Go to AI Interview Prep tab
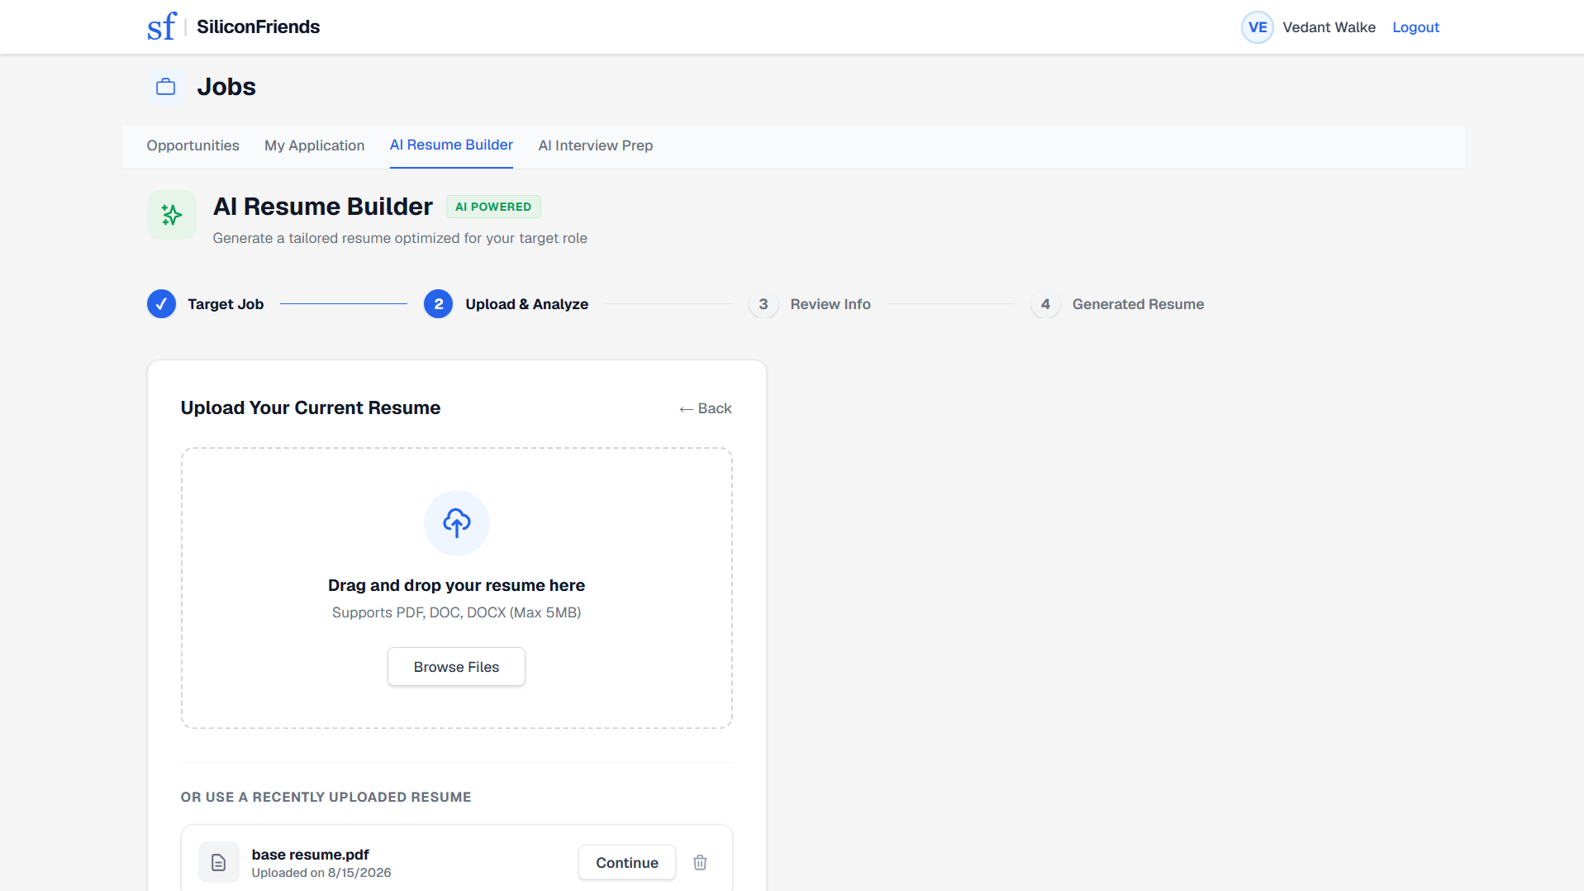 [x=596, y=145]
